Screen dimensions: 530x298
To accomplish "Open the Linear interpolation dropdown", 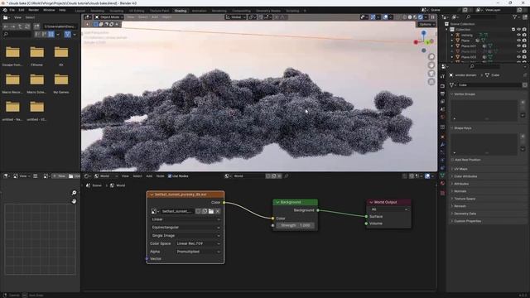I will [185, 219].
